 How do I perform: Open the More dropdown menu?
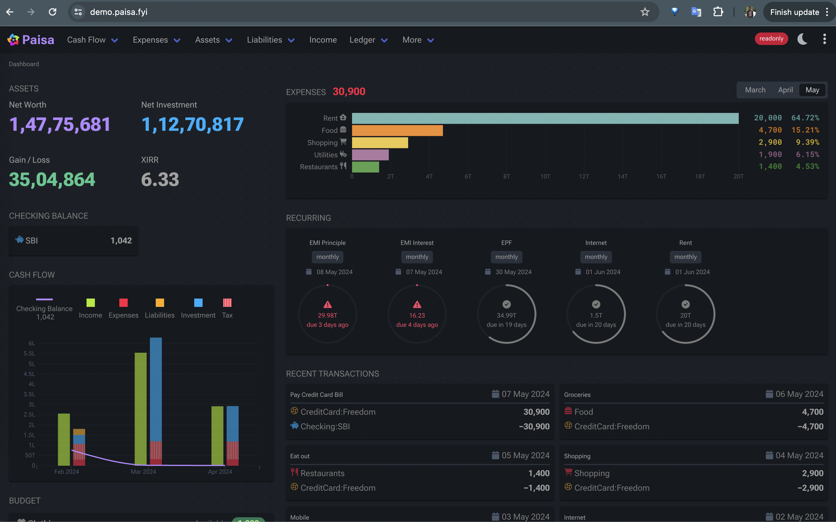tap(418, 40)
